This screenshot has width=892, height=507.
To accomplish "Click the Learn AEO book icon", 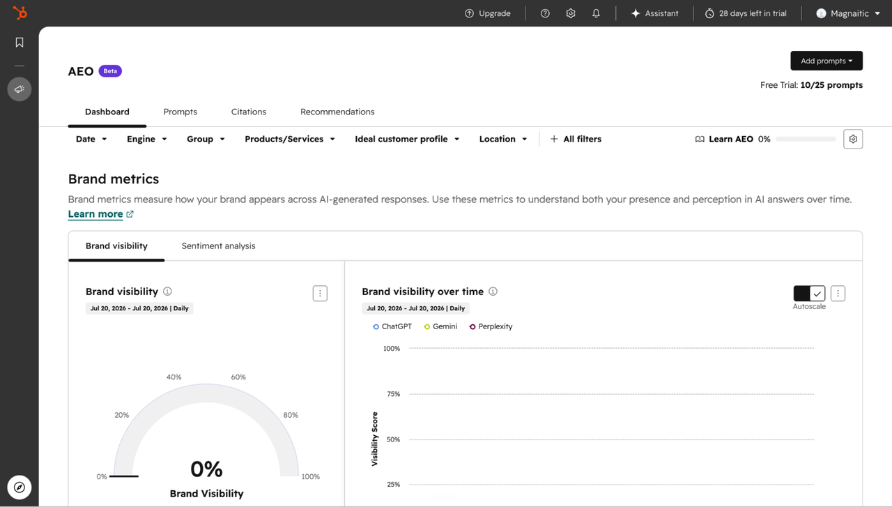I will (x=700, y=139).
